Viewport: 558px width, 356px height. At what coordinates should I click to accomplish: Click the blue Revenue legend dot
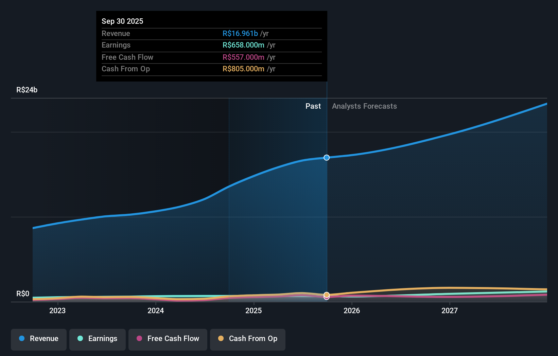[22, 339]
